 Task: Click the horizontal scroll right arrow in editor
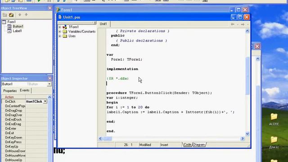pos(243,139)
